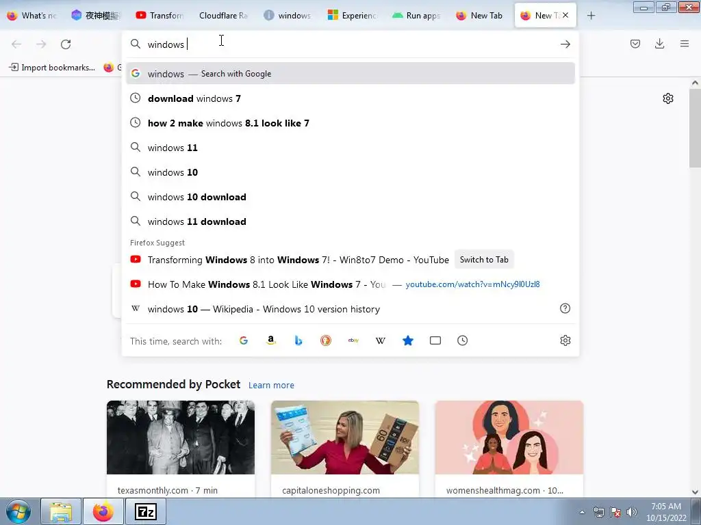Select 'download windows 7' history suggestion
Viewport: 701px width, 525px height.
coord(350,98)
